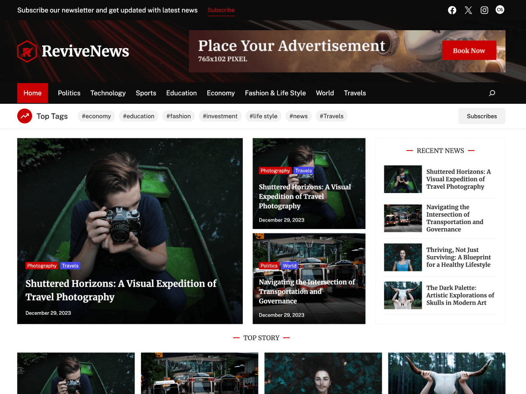Switch to the Technology section

pyautogui.click(x=108, y=93)
